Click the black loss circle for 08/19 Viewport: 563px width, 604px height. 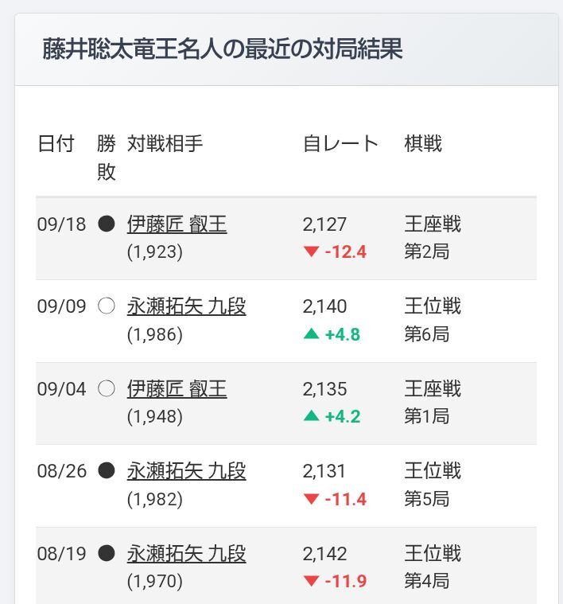point(107,553)
